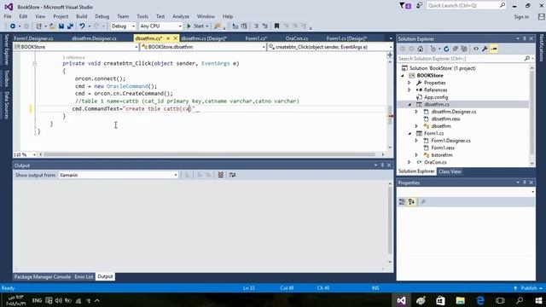Click Collapse All icon in Solution Explorer

pyautogui.click(x=455, y=49)
